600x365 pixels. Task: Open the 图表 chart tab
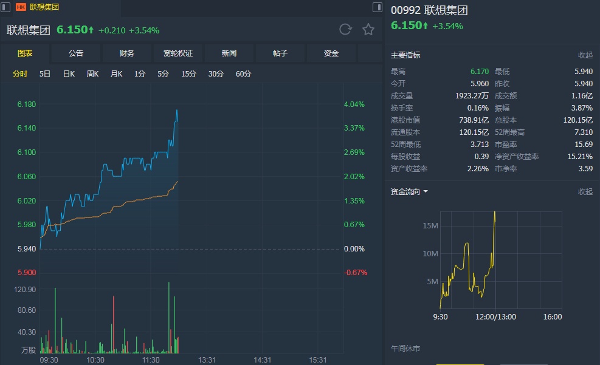coord(25,53)
